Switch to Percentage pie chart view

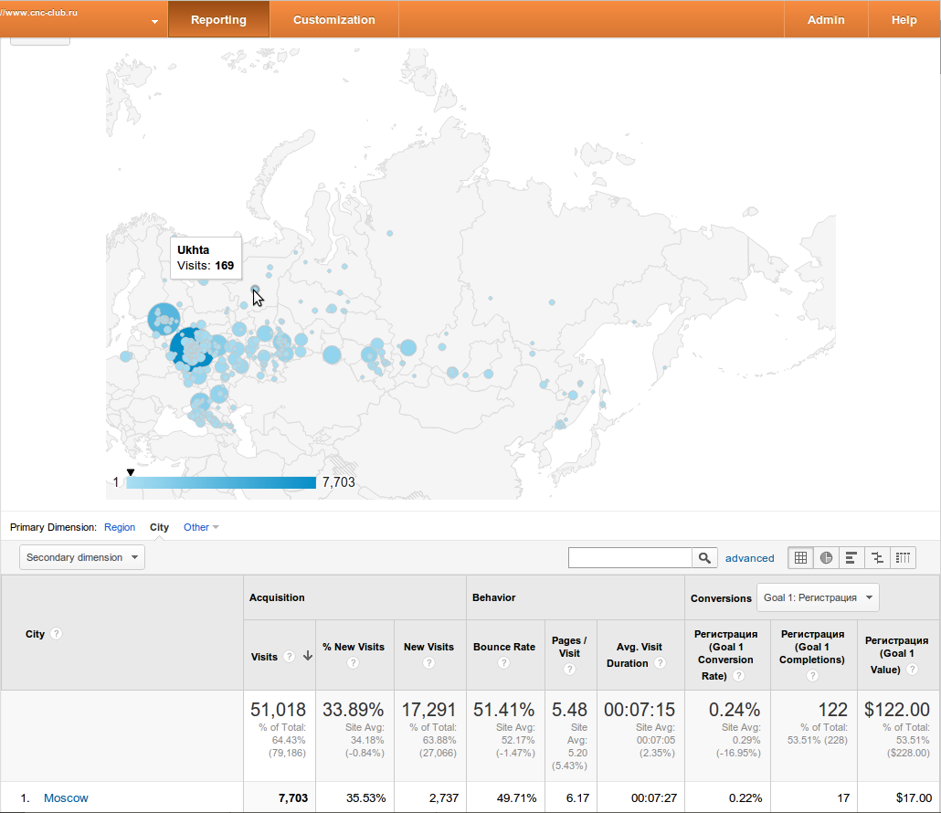[x=827, y=557]
